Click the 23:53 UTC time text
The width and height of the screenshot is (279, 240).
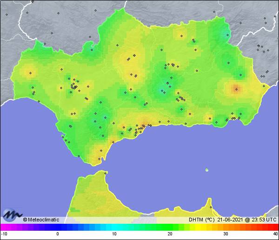[264, 220]
